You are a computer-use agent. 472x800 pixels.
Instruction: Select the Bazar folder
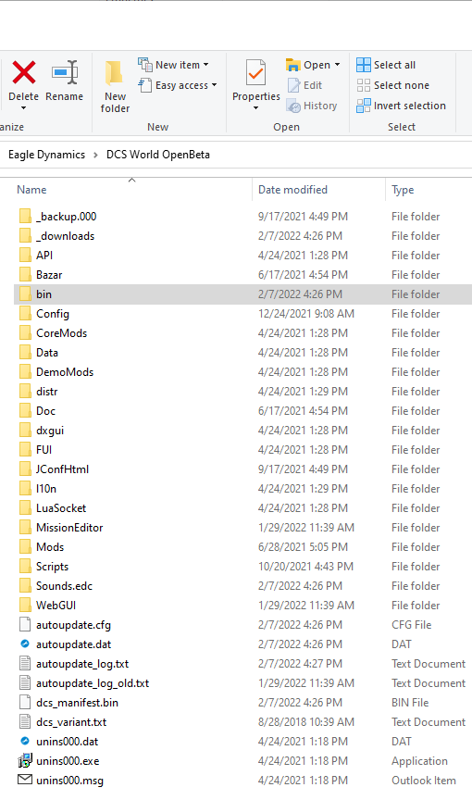[x=49, y=274]
